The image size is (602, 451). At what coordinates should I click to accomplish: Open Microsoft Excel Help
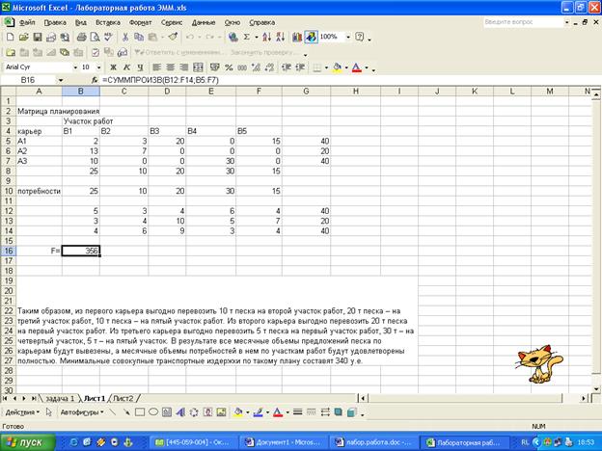pyautogui.click(x=359, y=37)
